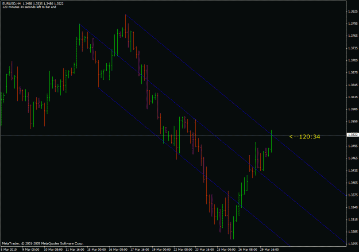Click the 1.3315 price scale label
359x252 pixels.
point(353,219)
